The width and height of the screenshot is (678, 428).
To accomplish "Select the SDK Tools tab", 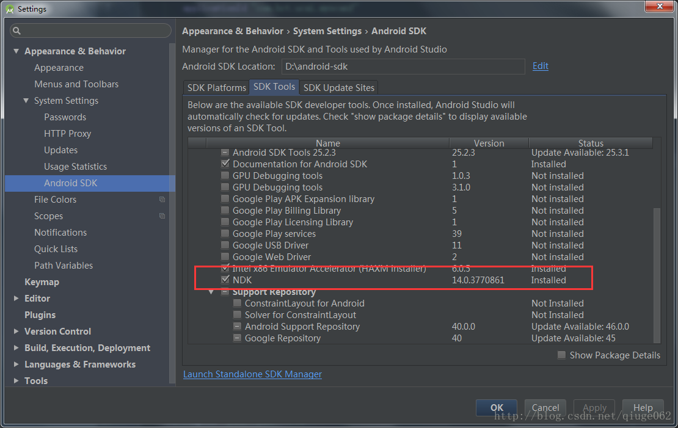I will [274, 87].
